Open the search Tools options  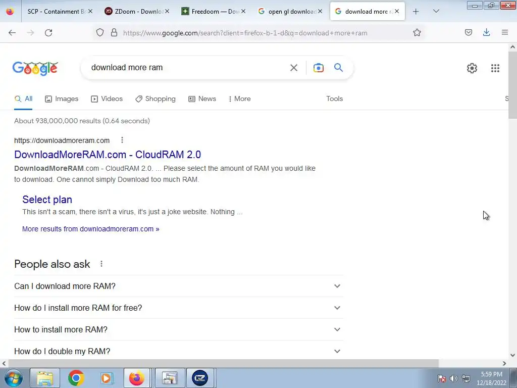tap(335, 99)
